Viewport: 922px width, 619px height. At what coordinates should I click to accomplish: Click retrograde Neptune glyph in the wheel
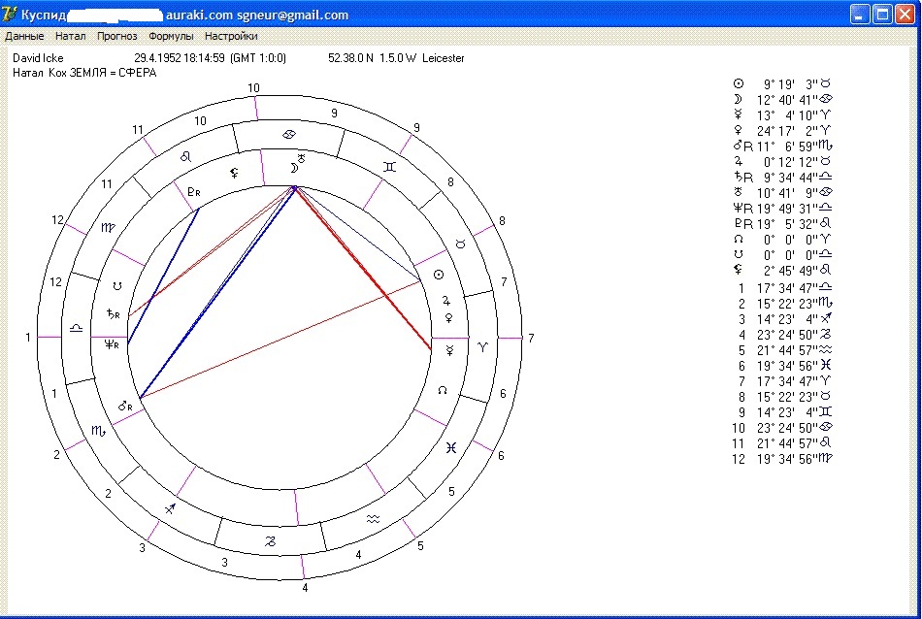coord(111,343)
